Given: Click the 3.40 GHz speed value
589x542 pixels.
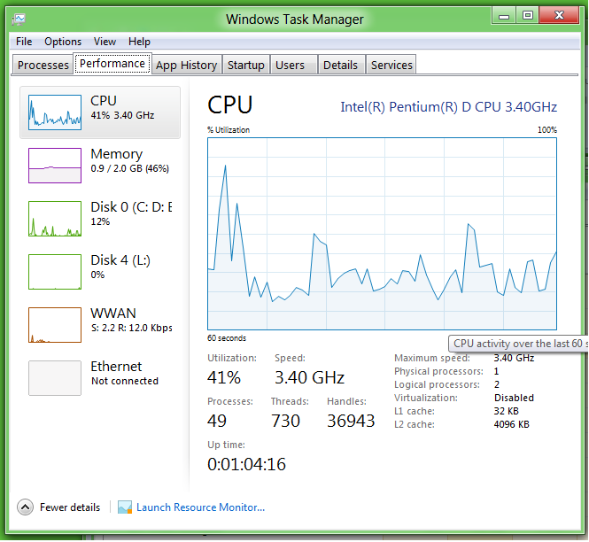Looking at the screenshot, I should click(309, 377).
